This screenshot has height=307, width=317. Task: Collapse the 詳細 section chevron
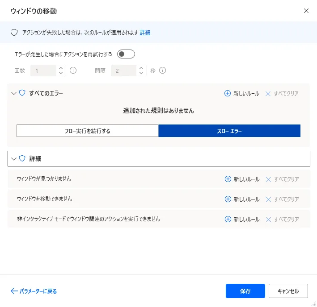tap(13, 158)
